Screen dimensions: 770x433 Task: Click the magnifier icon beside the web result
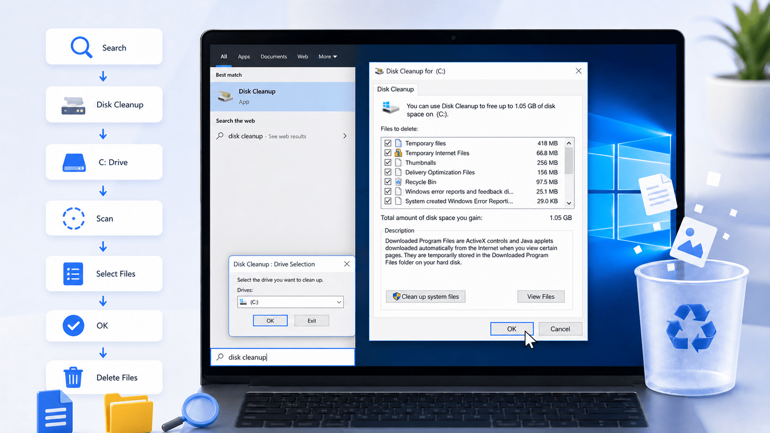[x=220, y=136]
